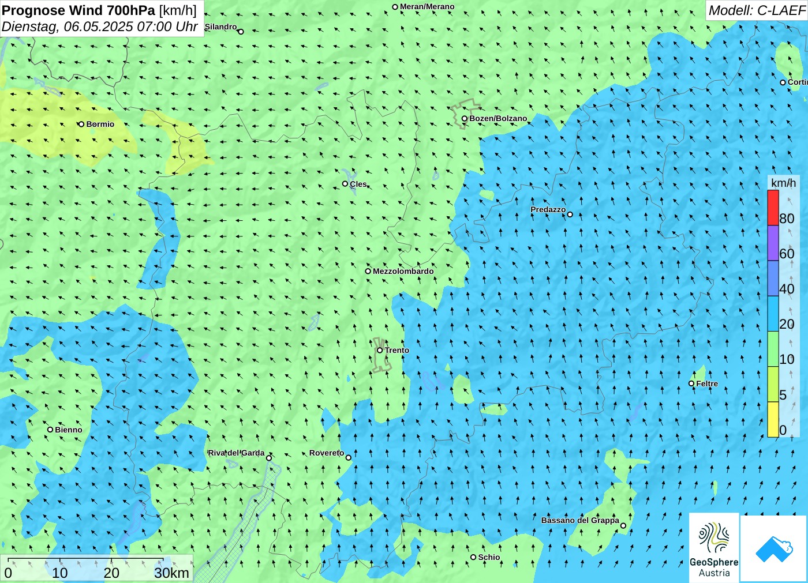This screenshot has width=808, height=583.
Task: Pick the yellow 0–5 km/h legend swatch
Action: point(773,419)
